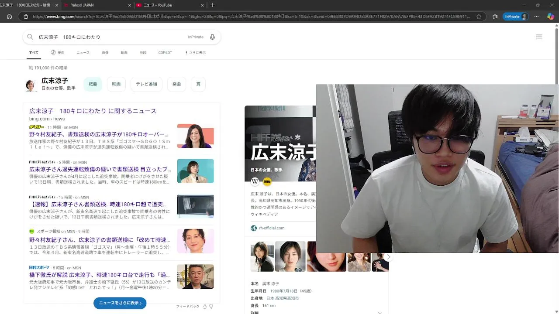
Task: Open the 橋下徹氏が解説 広末涼子 article
Action: tap(100, 275)
